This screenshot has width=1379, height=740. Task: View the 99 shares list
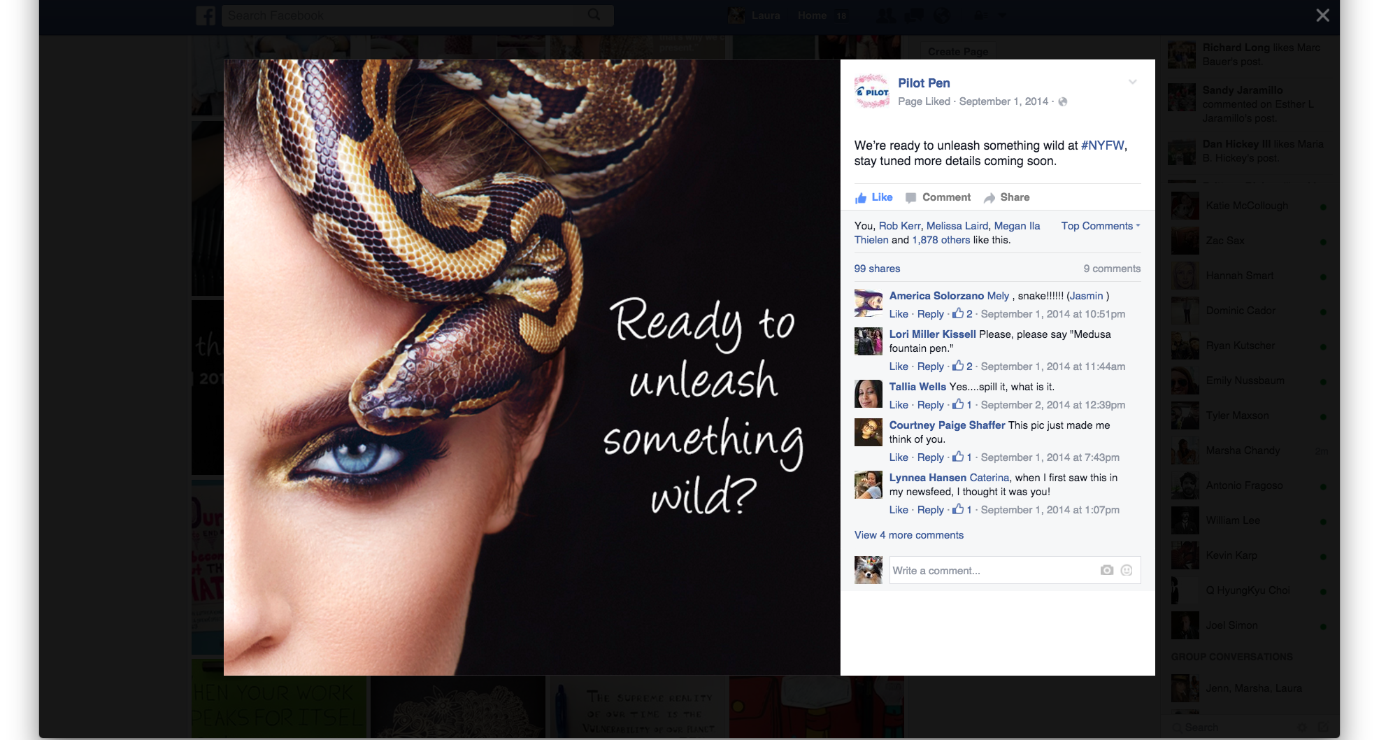pos(877,269)
